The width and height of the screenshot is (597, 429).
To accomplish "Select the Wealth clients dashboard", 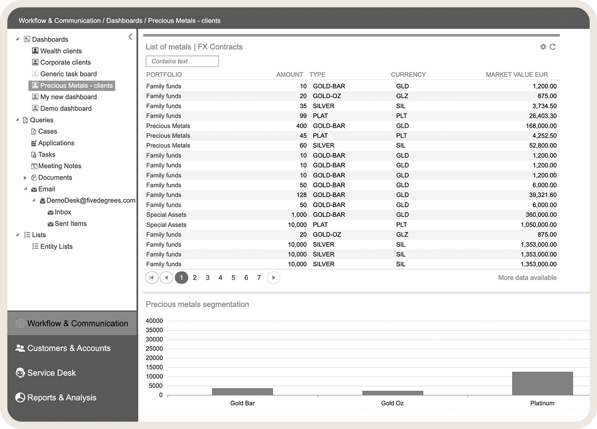I will tap(61, 51).
